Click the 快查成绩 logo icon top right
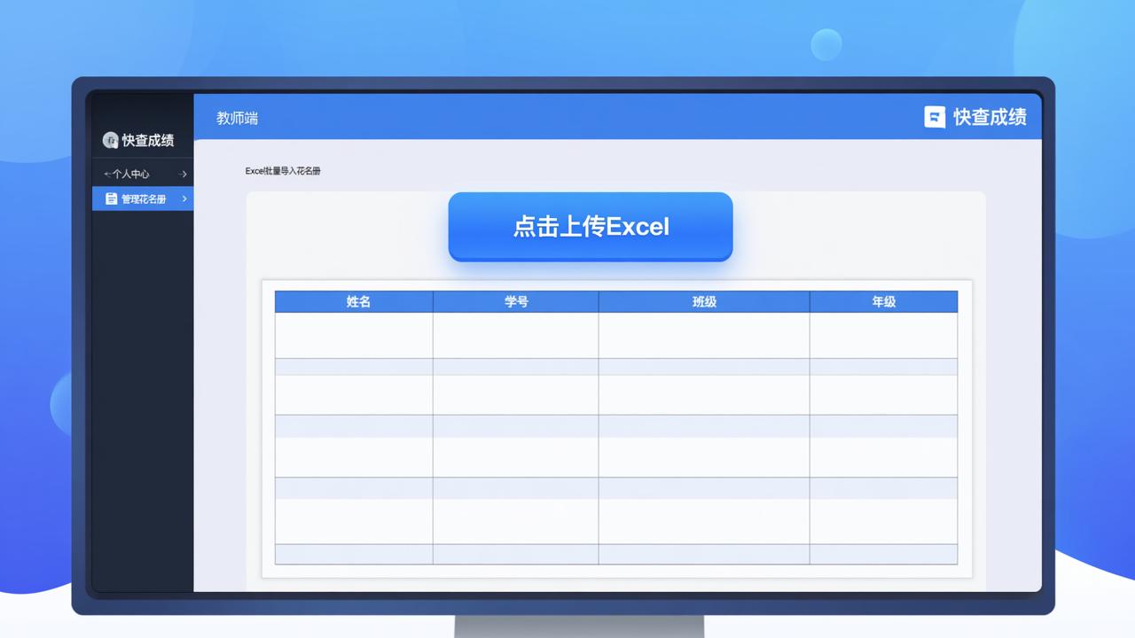This screenshot has width=1135, height=638. coord(935,117)
